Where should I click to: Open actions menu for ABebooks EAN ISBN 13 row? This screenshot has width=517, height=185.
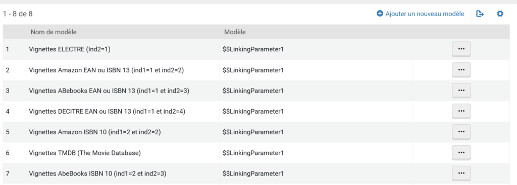(461, 90)
